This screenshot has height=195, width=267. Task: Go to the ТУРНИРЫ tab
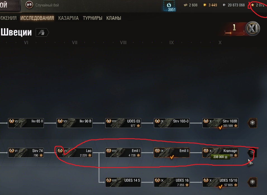(92, 18)
